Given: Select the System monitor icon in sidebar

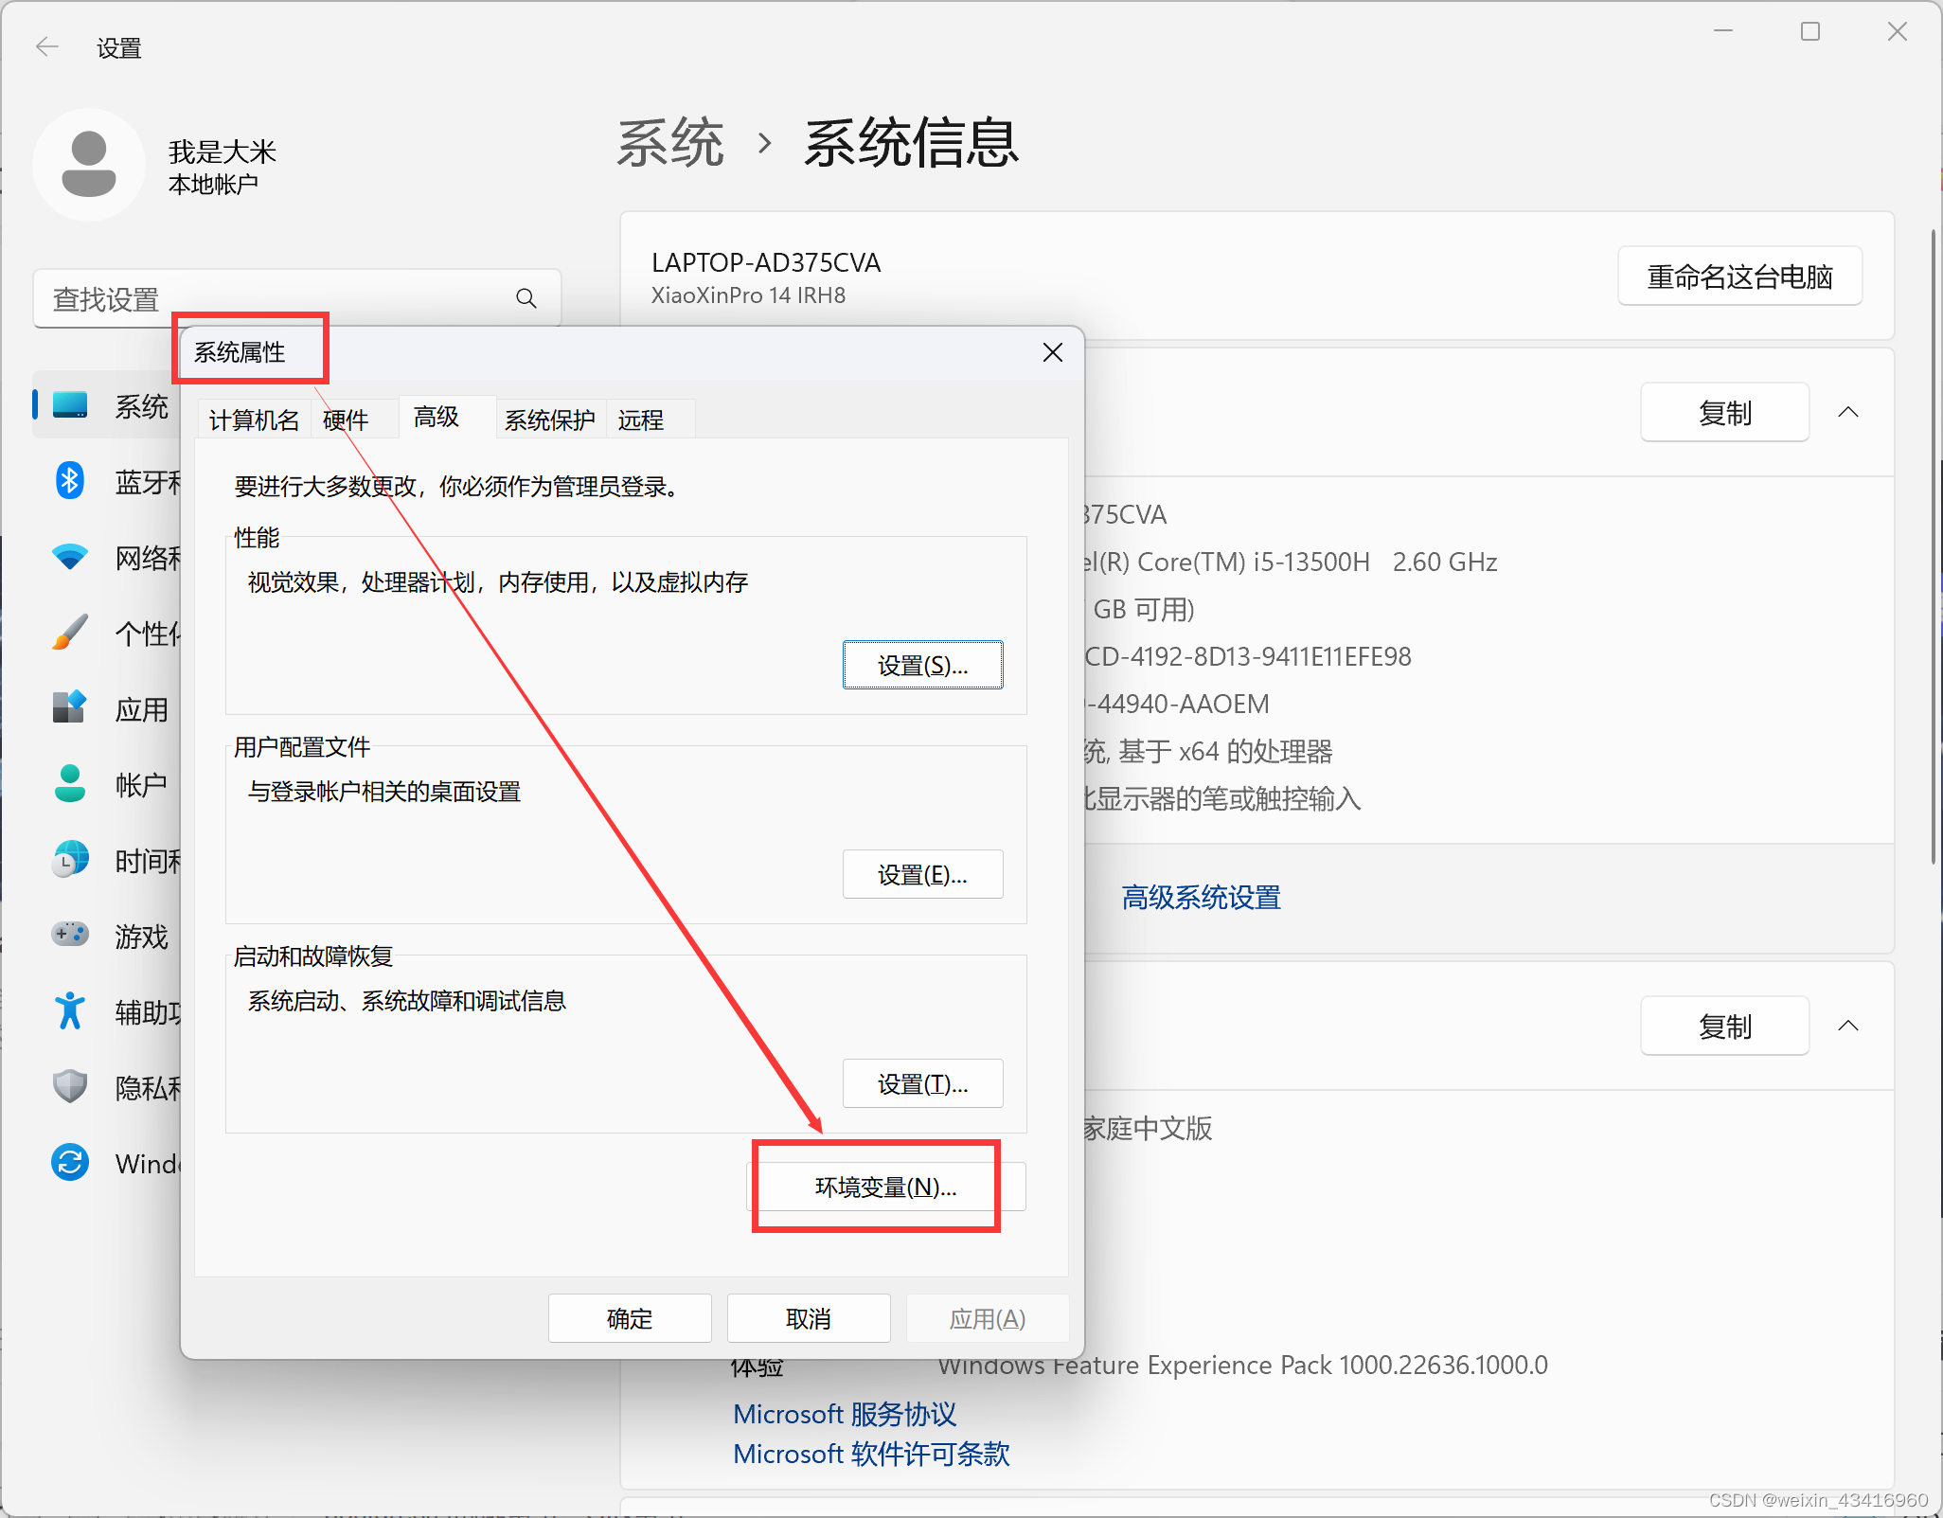Looking at the screenshot, I should pyautogui.click(x=70, y=405).
